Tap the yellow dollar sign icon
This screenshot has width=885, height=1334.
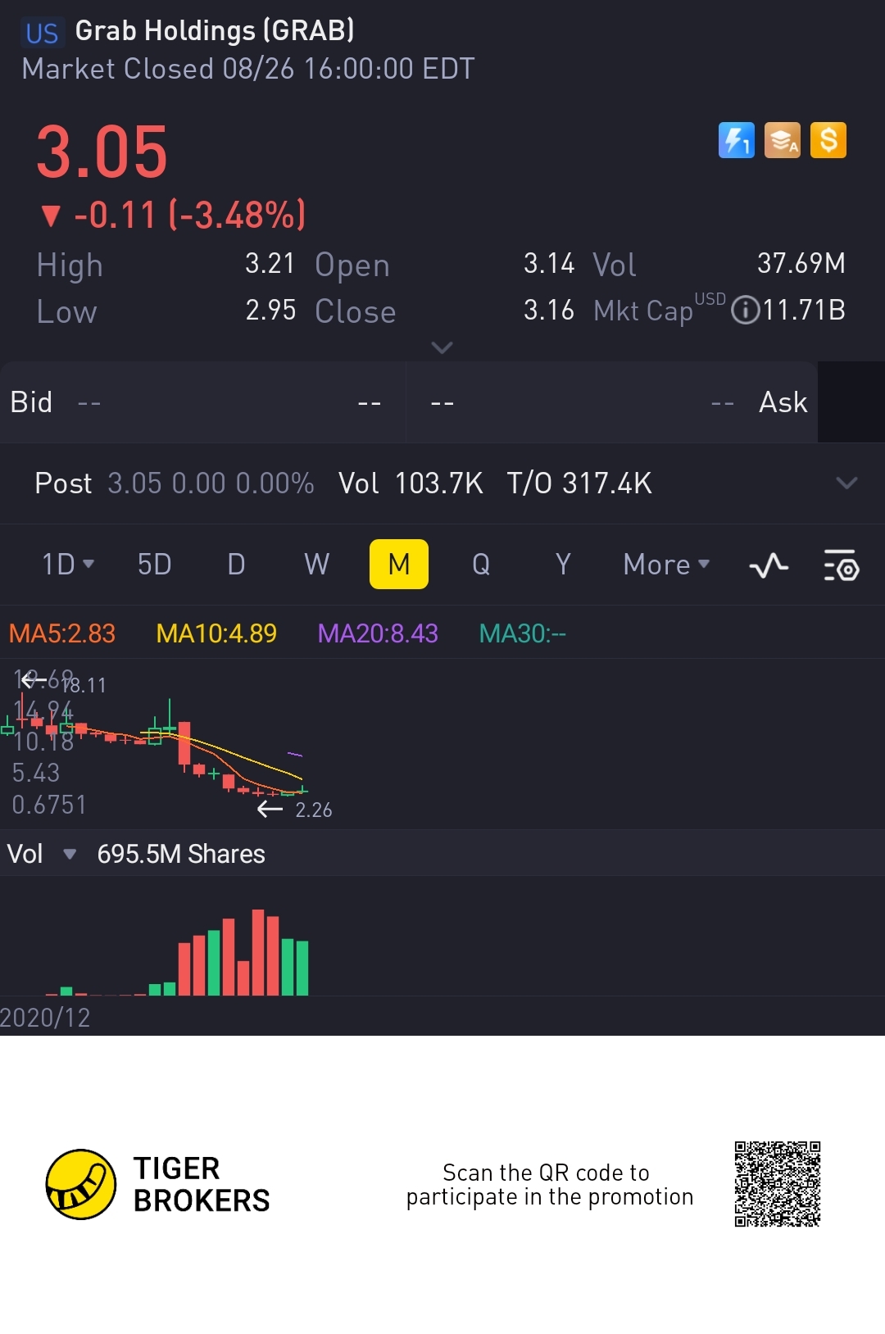pos(828,140)
